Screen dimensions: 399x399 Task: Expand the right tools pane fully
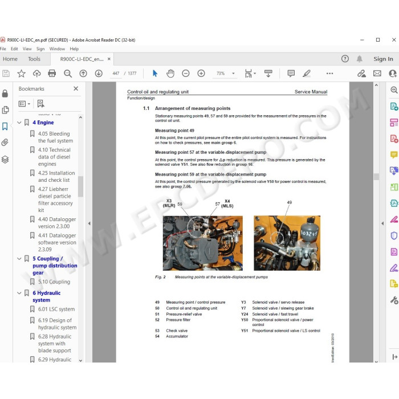(x=394, y=357)
